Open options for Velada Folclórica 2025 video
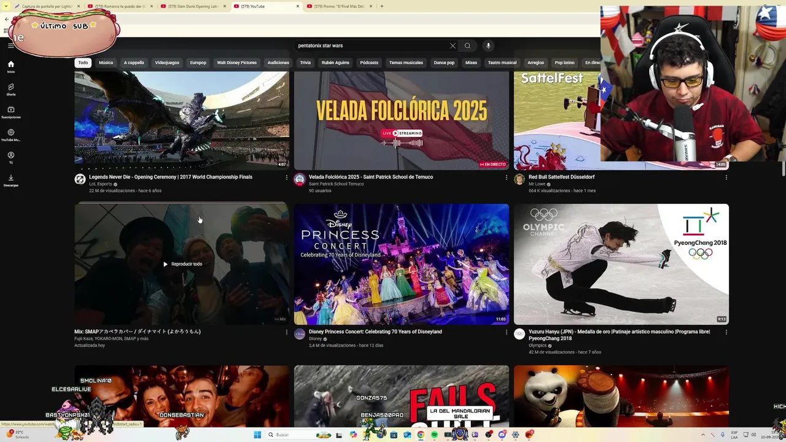This screenshot has width=786, height=442. tap(506, 177)
